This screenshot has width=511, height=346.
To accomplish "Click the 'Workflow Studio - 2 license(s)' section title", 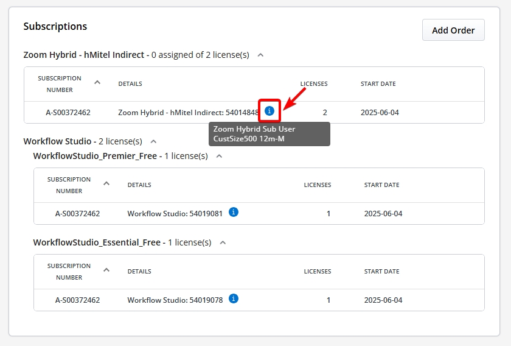I will tap(83, 141).
